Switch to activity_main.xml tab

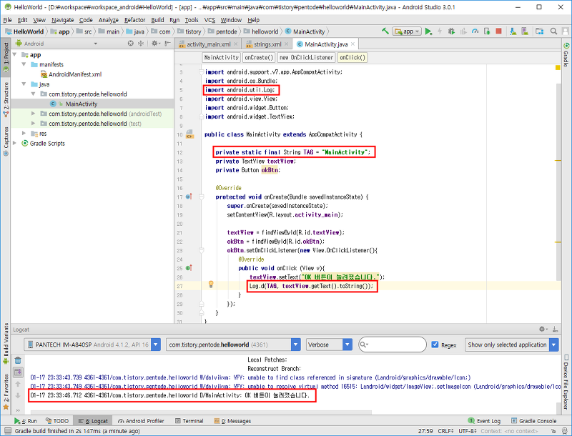pyautogui.click(x=208, y=44)
